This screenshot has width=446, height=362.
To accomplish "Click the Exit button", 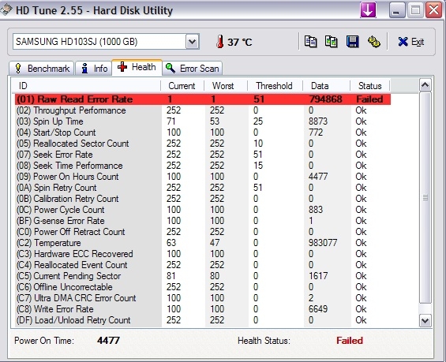I will pos(410,42).
